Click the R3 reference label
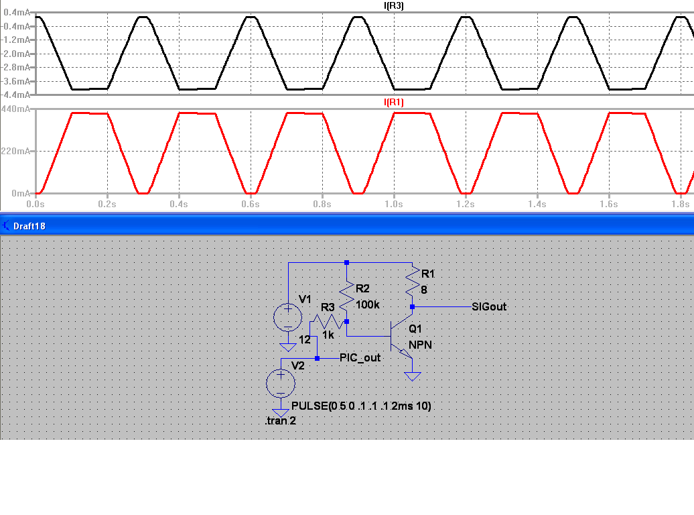This screenshot has height=515, width=694. point(328,308)
